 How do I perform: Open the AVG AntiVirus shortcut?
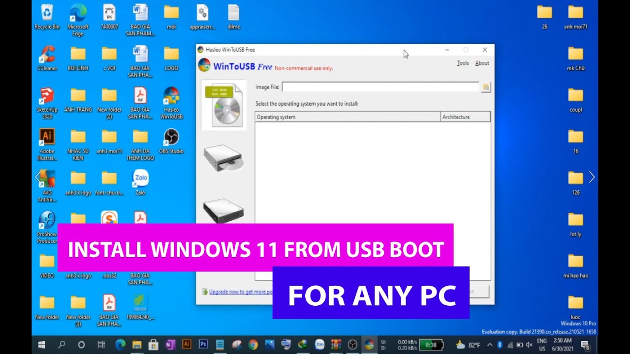(x=47, y=186)
